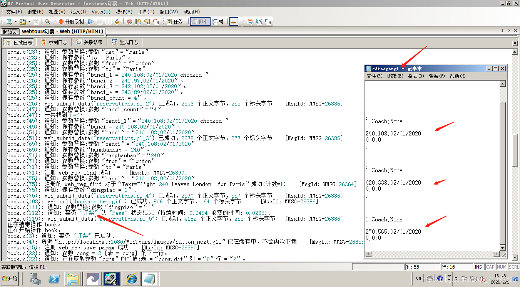
Task: Switch to 脚本 script view
Action: 200,22
